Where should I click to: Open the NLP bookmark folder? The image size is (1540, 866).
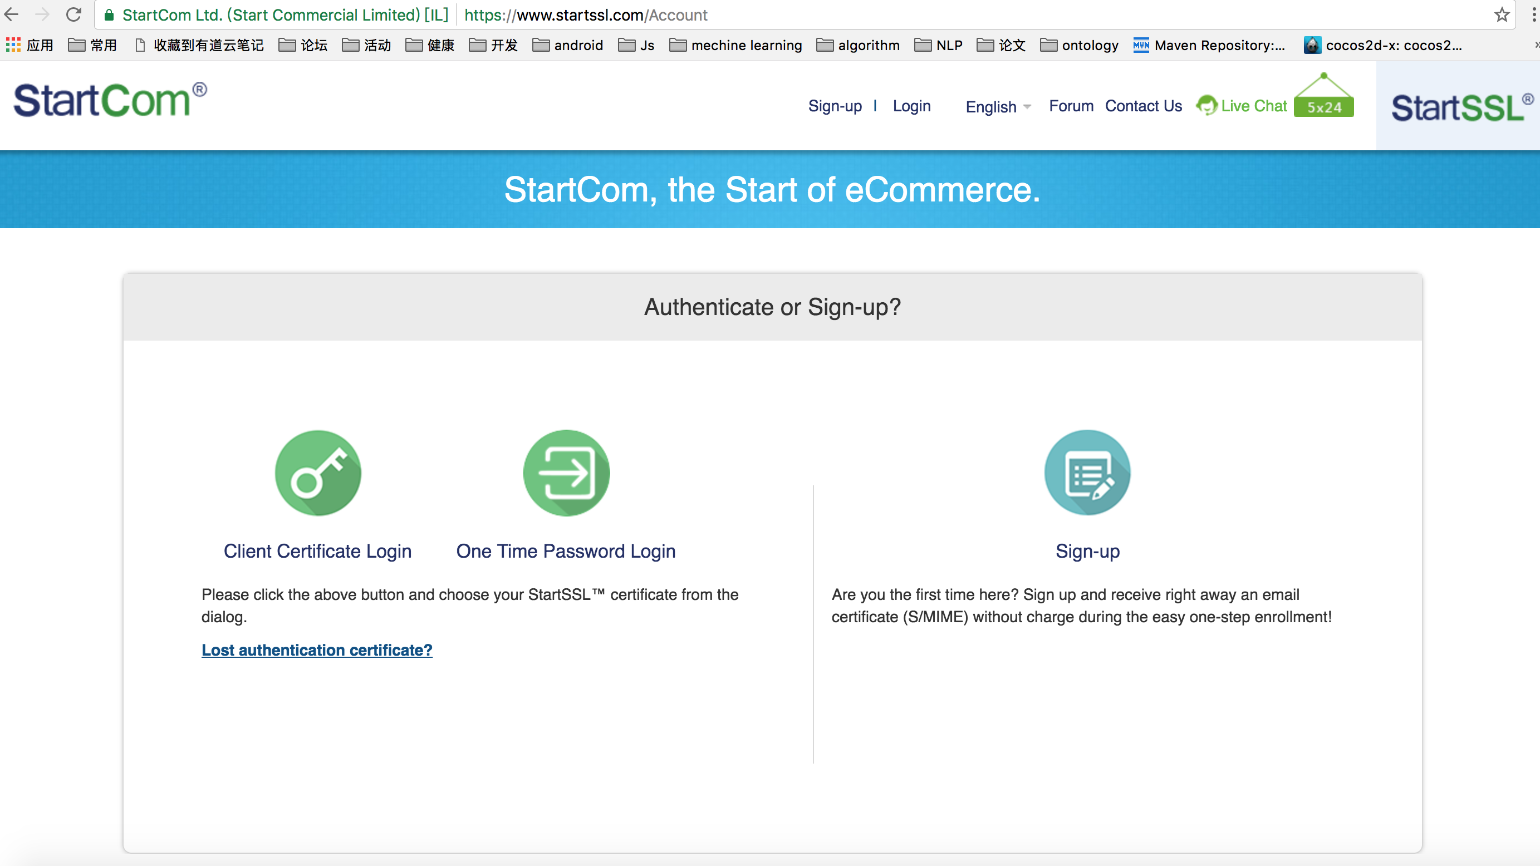coord(939,46)
